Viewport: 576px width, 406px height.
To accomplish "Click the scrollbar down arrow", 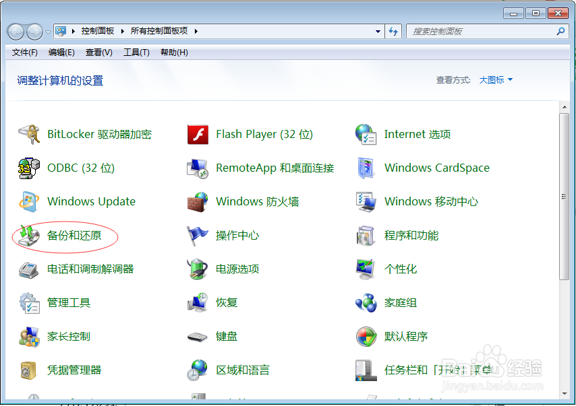I will (x=565, y=394).
